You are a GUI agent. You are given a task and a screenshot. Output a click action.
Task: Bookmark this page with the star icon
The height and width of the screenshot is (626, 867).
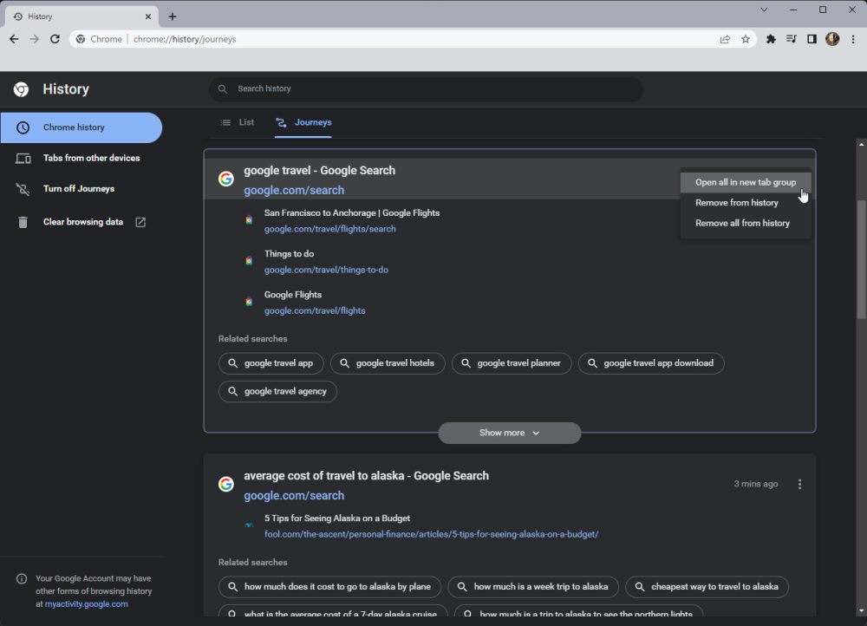pos(745,39)
